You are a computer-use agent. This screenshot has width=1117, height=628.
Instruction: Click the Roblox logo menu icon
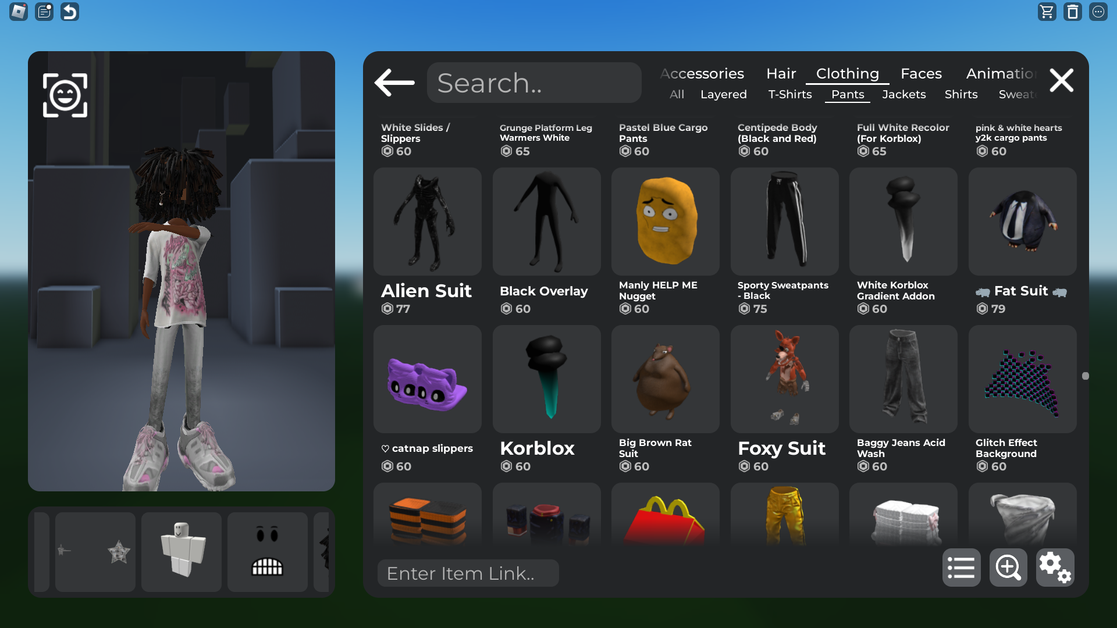[19, 12]
